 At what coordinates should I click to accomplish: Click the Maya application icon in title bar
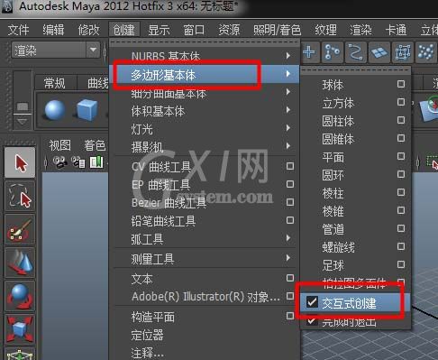pos(7,6)
